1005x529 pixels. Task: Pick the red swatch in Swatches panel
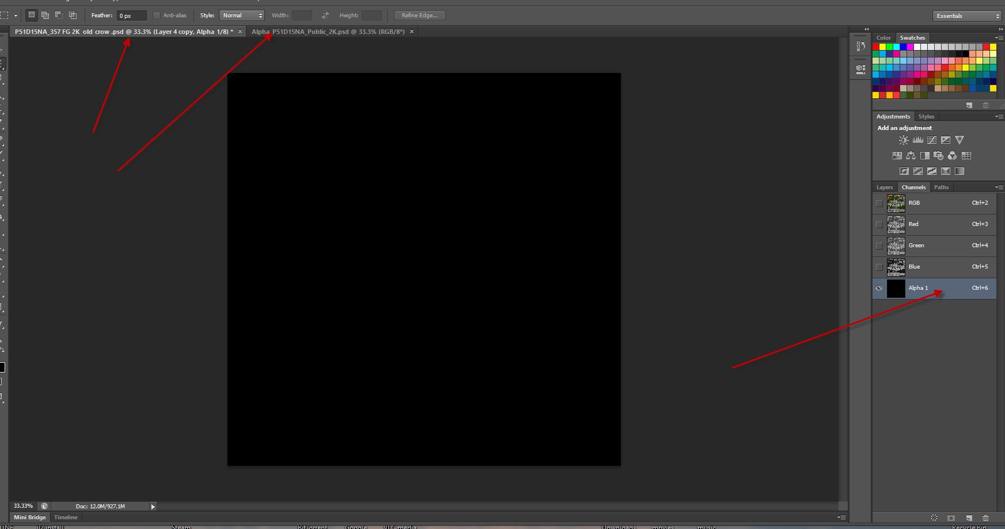(x=875, y=47)
